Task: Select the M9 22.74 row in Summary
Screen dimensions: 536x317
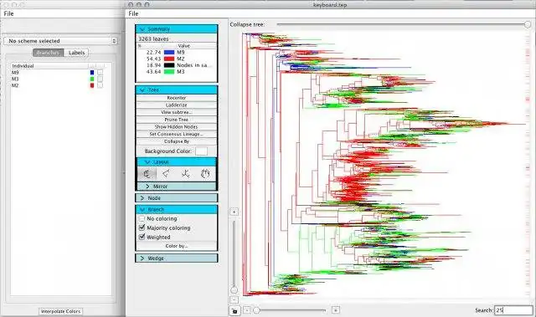Action: point(177,52)
